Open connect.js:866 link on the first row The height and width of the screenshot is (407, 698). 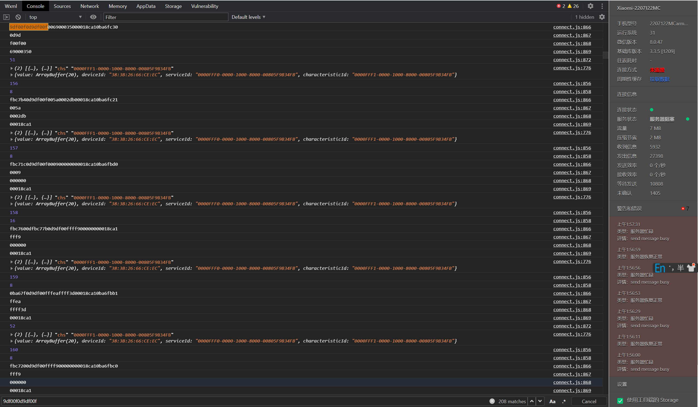click(572, 27)
